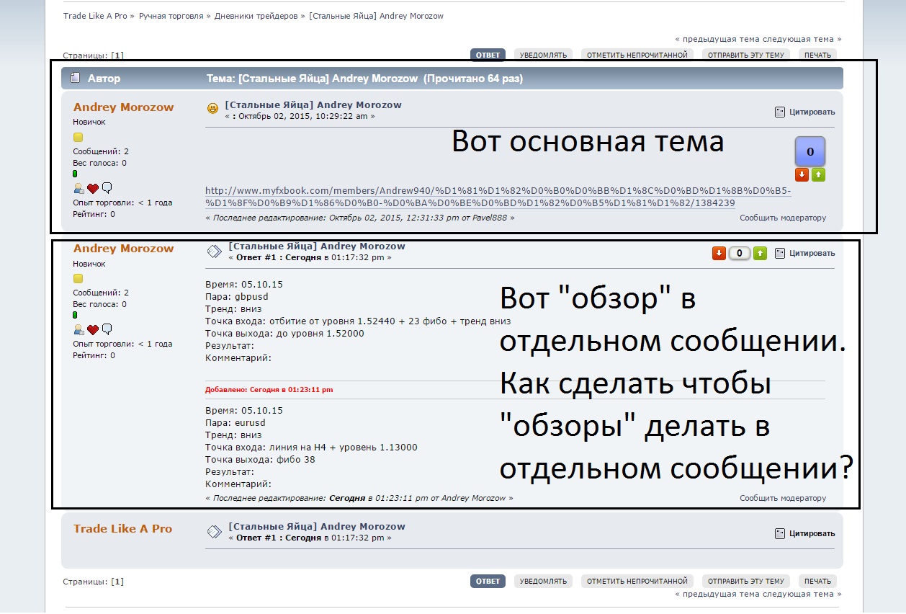Open Trade Like A Pro author name link
This screenshot has width=906, height=614.
pyautogui.click(x=122, y=529)
